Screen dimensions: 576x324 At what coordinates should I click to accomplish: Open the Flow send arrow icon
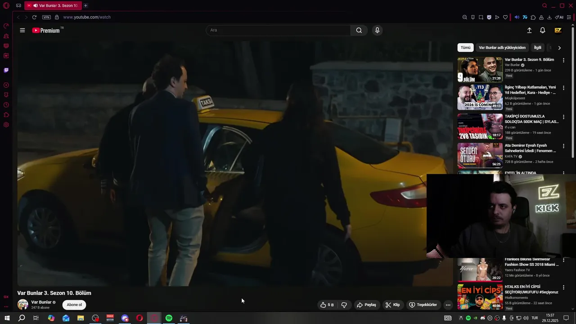[x=497, y=17]
